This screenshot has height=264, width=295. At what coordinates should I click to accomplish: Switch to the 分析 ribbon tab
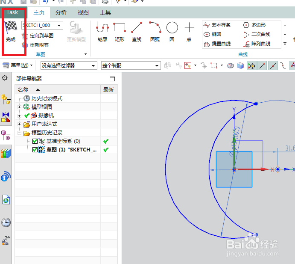[61, 12]
